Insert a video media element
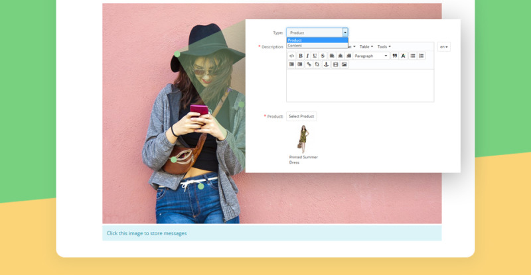 [x=336, y=64]
